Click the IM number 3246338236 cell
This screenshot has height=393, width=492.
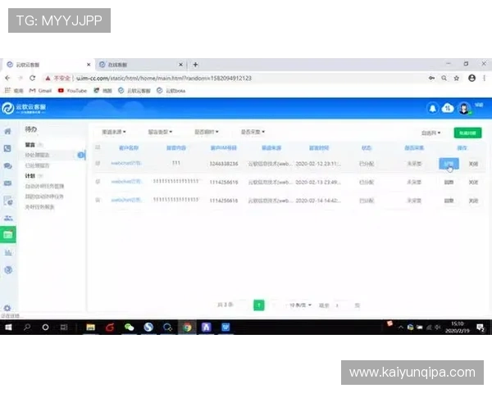(x=224, y=164)
